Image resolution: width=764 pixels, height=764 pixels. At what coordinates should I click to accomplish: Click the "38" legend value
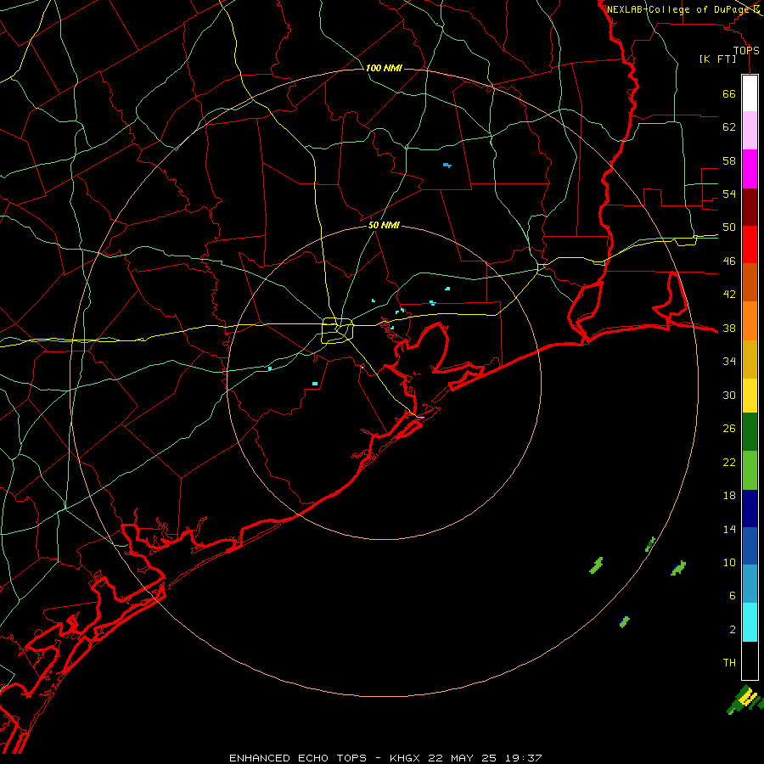(729, 329)
